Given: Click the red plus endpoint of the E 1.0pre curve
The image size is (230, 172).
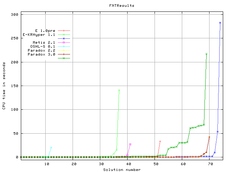Looking at the screenshot, I should point(160,142).
